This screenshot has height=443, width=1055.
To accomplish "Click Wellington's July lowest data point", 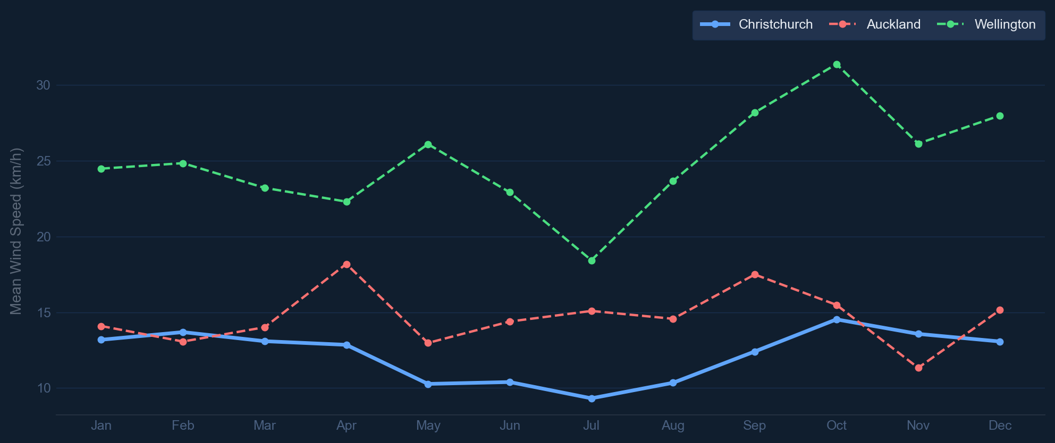I will tap(592, 260).
